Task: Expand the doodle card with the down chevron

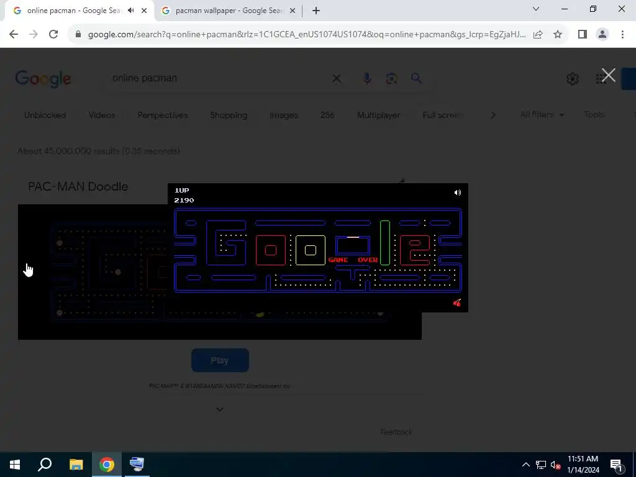Action: tap(220, 410)
